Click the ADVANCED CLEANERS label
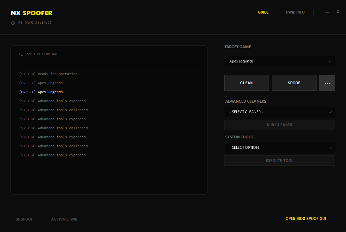This screenshot has width=346, height=232. (x=246, y=102)
